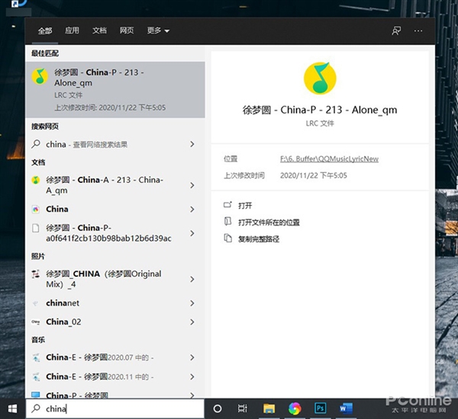Click 复制完整路径 action

click(x=259, y=239)
